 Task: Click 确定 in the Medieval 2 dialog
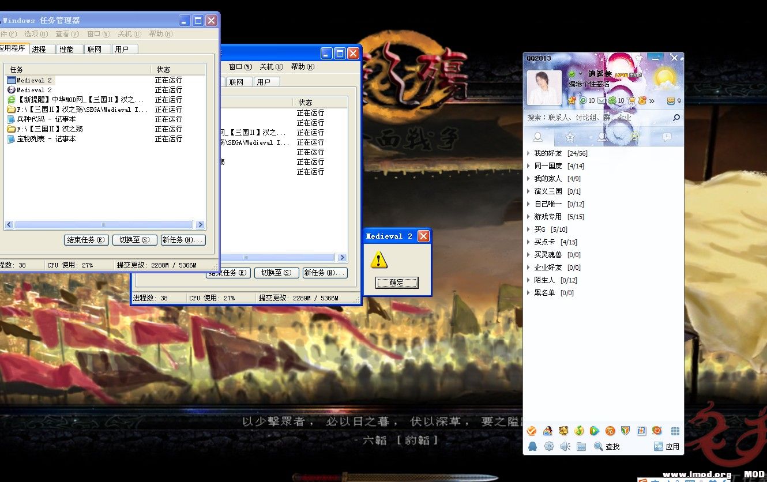[x=397, y=283]
